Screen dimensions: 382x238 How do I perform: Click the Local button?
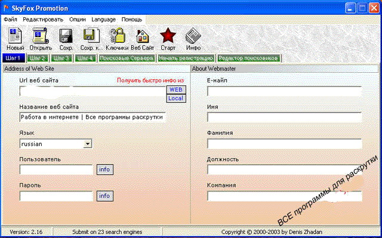(176, 98)
